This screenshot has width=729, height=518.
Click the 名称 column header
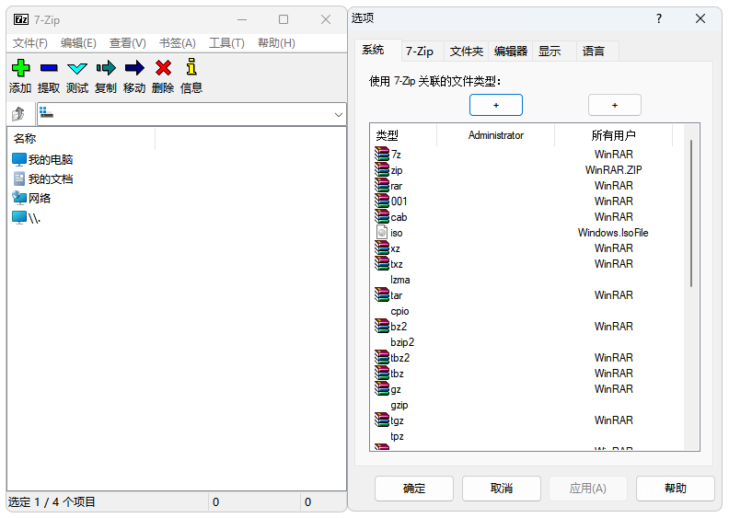[x=81, y=138]
